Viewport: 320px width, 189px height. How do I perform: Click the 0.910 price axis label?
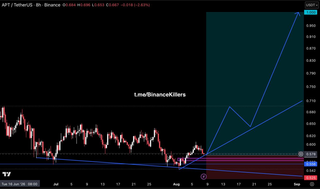coord(311,37)
